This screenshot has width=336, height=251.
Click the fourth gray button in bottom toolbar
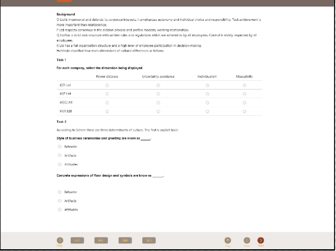[x=149, y=240]
